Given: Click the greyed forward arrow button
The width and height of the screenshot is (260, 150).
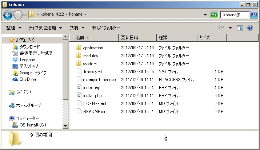Looking at the screenshot, I should click(18, 15).
